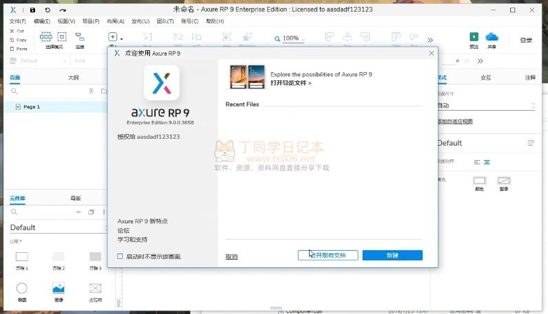Open the 帮助(H) menu

tap(215, 21)
